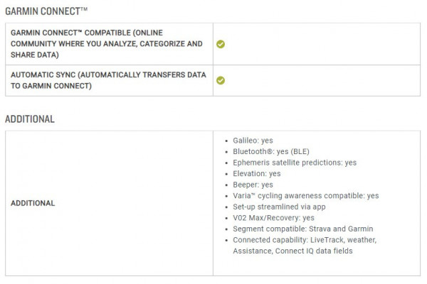Click the 'Bluetooth®: yes (BLE)' list item

point(271,151)
